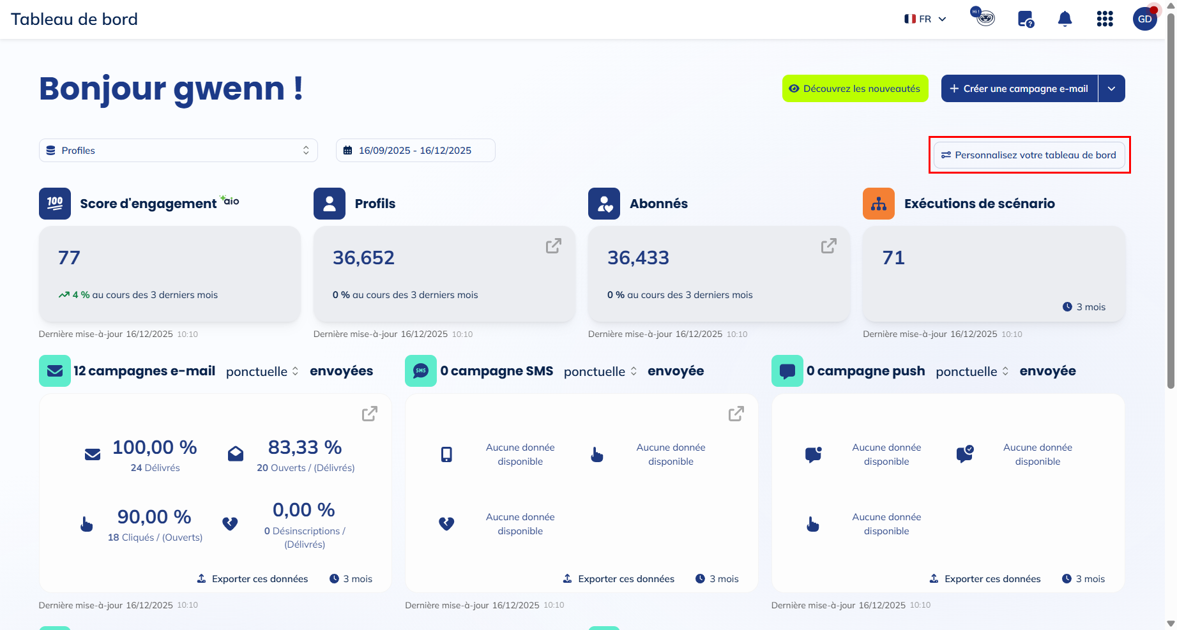Select the 16/09/2025 - 16/12/2025 date range
The height and width of the screenshot is (630, 1177).
coord(415,150)
